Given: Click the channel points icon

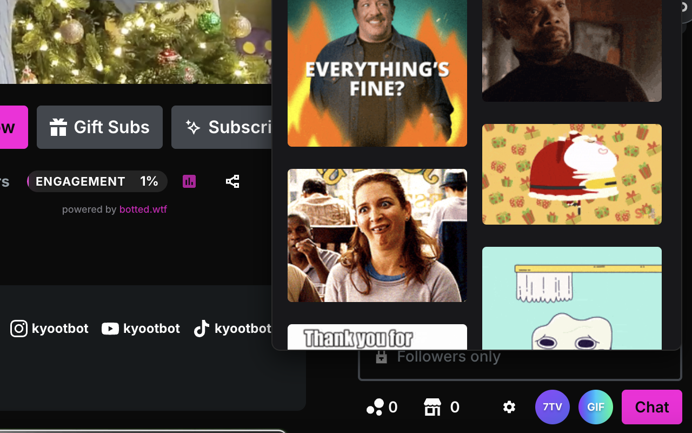Looking at the screenshot, I should [375, 407].
